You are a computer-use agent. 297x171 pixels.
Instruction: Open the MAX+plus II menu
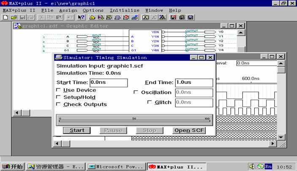19,10
